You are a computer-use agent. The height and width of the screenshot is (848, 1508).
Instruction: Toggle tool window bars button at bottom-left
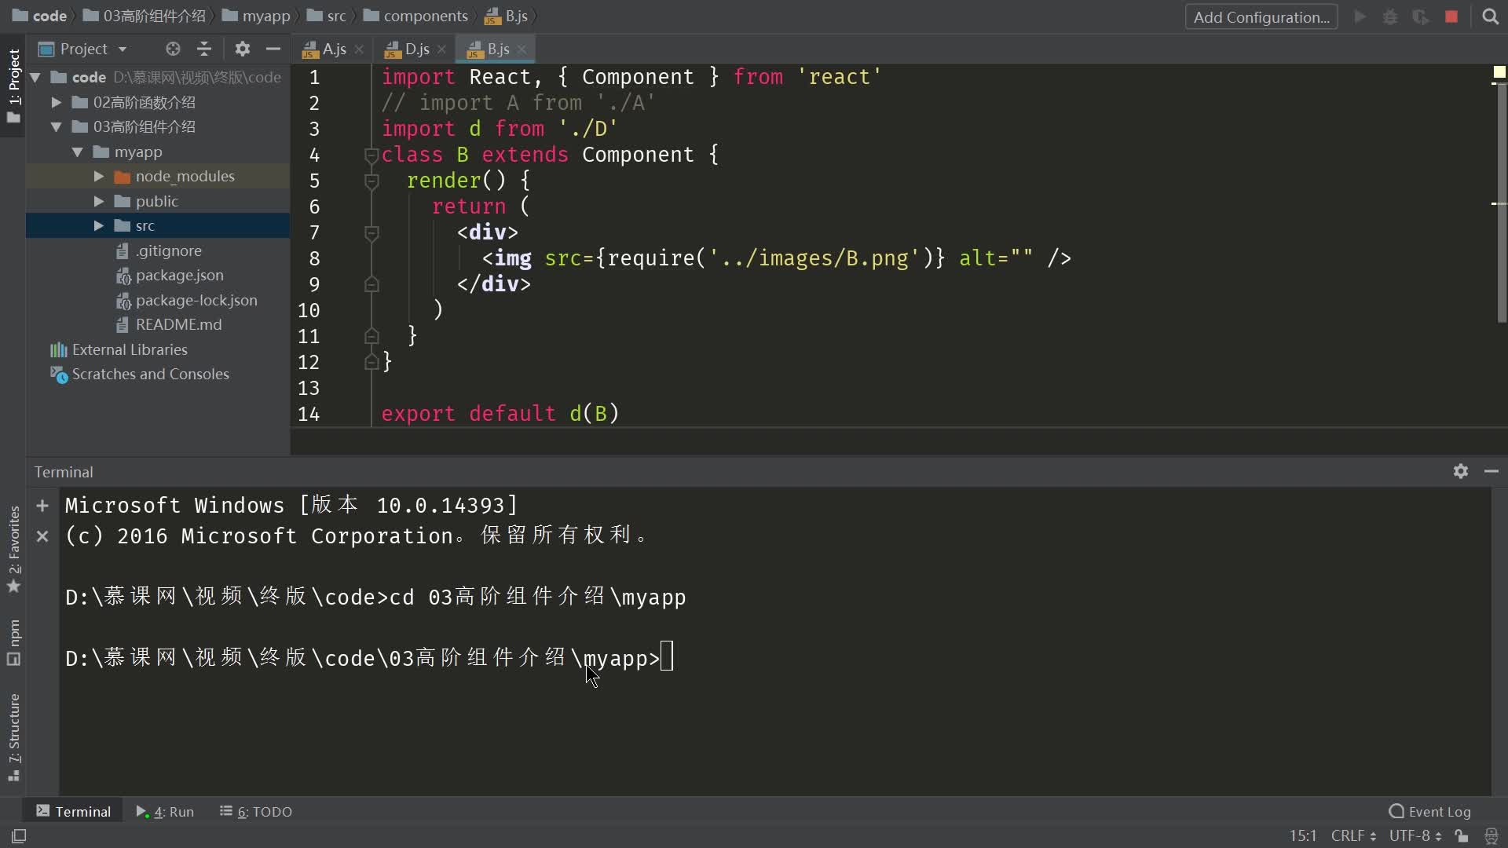19,836
